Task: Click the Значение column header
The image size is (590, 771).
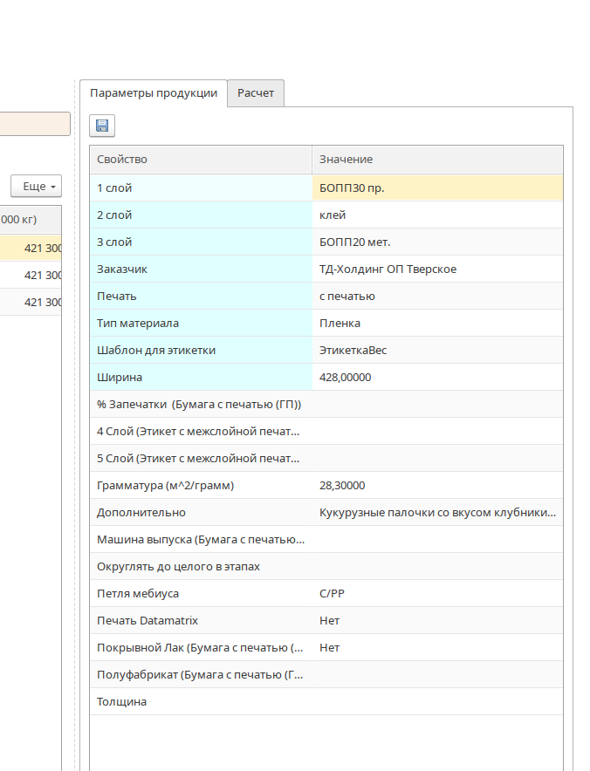Action: click(436, 160)
